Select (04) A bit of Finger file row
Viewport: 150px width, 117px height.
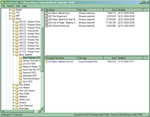point(97,23)
